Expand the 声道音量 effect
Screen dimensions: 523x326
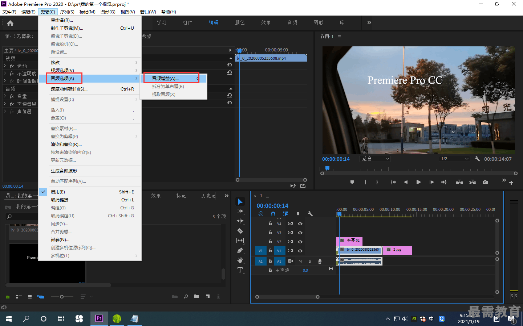coord(5,104)
